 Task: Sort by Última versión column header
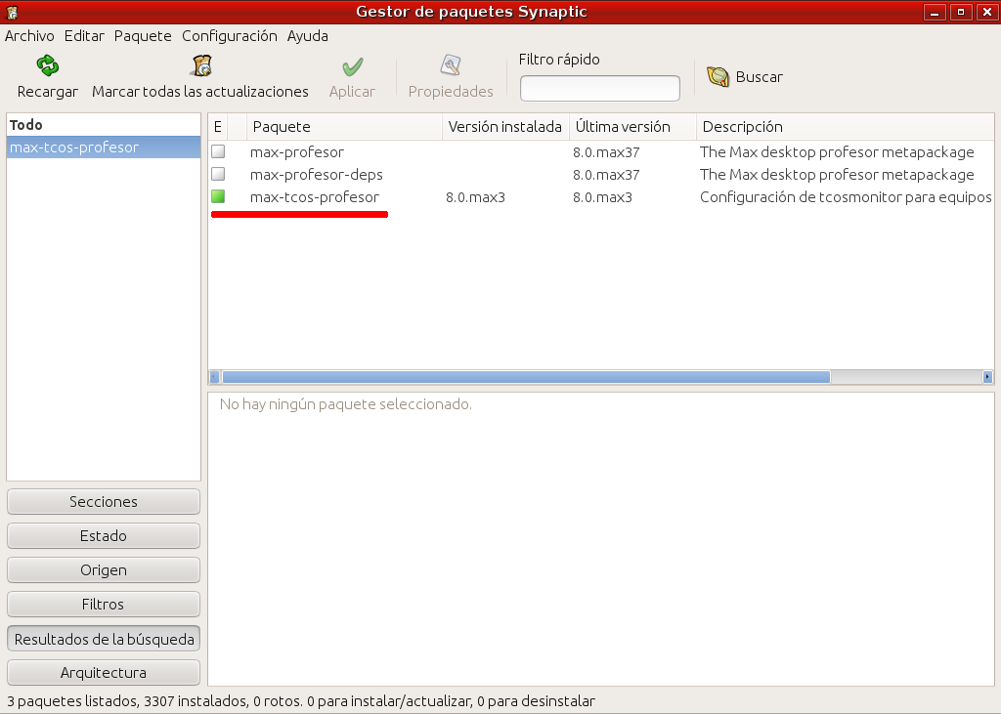(632, 127)
